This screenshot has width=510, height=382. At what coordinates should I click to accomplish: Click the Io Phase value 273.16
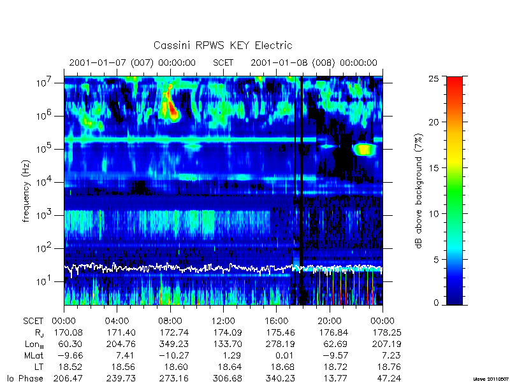[175, 378]
